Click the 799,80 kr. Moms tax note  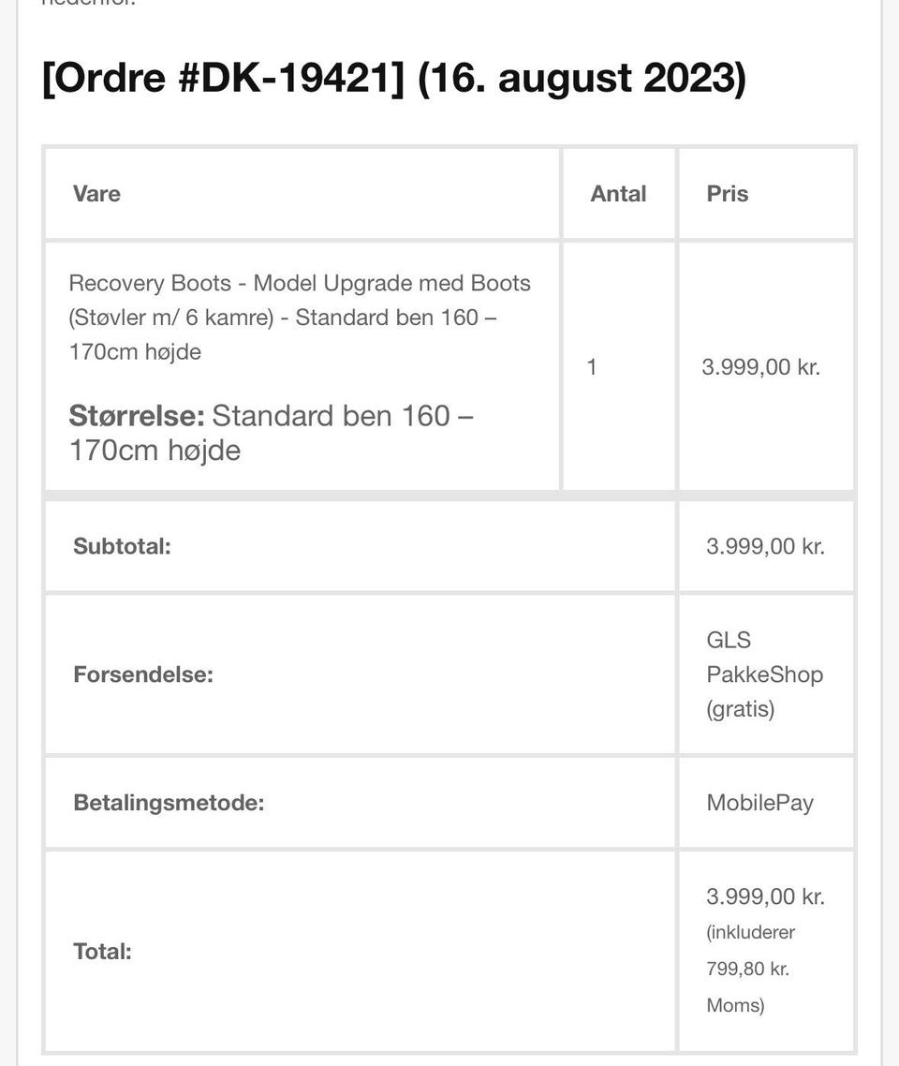750,968
